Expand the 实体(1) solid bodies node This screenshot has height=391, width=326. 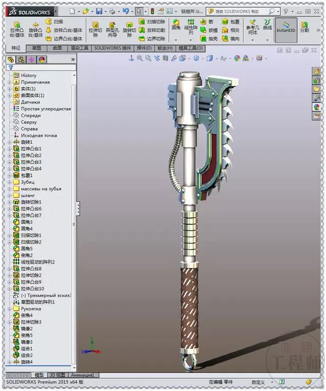click(x=10, y=89)
